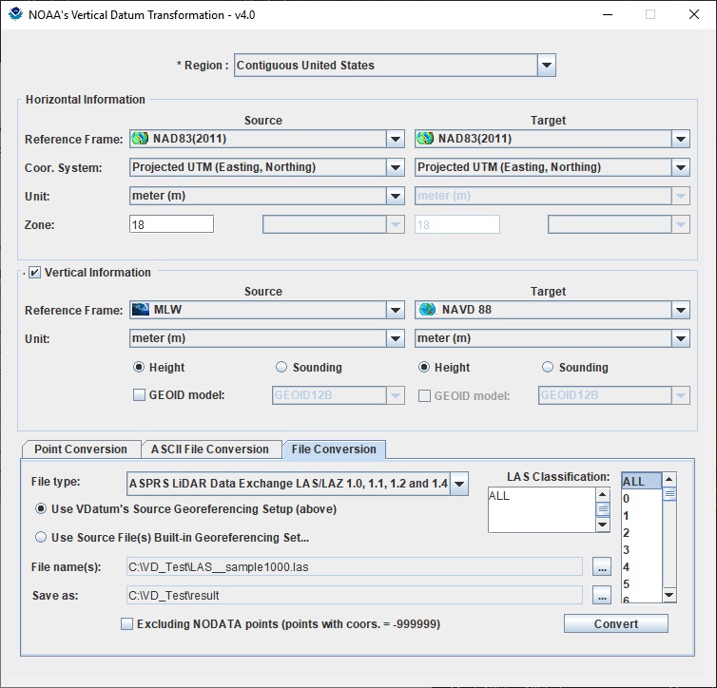This screenshot has height=688, width=717.
Task: Browse for output folder with Save as button
Action: point(602,595)
